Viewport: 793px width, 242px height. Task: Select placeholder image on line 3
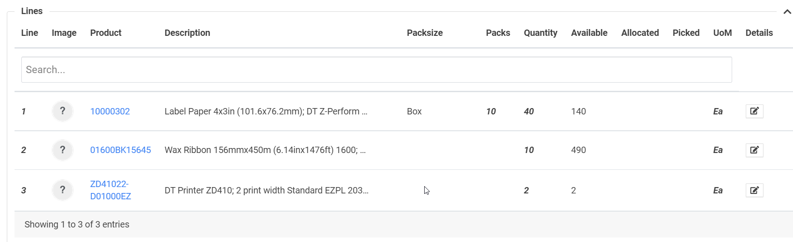point(63,190)
